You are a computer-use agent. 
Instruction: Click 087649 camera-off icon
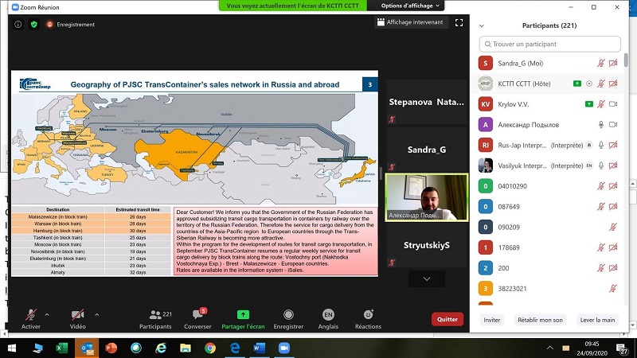[x=613, y=207]
